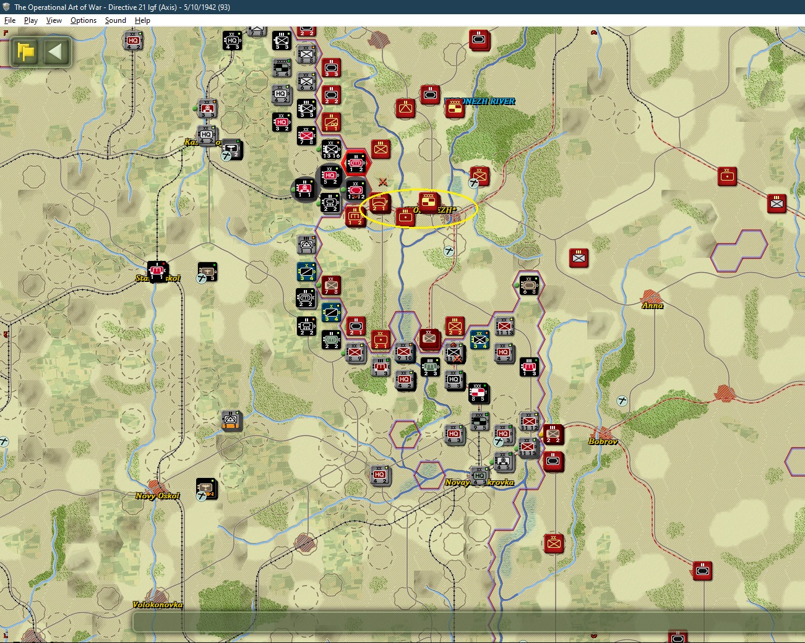Select the black HQ counter marked 5-3
The width and height of the screenshot is (805, 643).
point(455,380)
